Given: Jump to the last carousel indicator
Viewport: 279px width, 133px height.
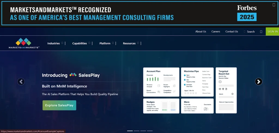Looking at the screenshot, I should click(x=150, y=131).
